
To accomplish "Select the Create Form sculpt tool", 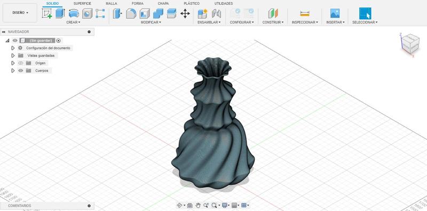I will click(100, 13).
